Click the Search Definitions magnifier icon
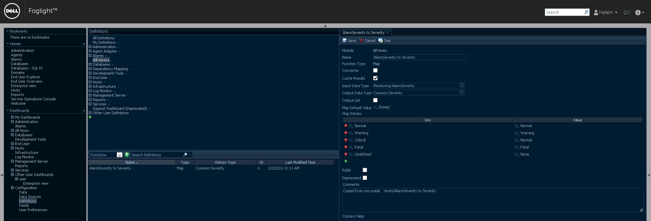651x221 pixels. pyautogui.click(x=185, y=155)
